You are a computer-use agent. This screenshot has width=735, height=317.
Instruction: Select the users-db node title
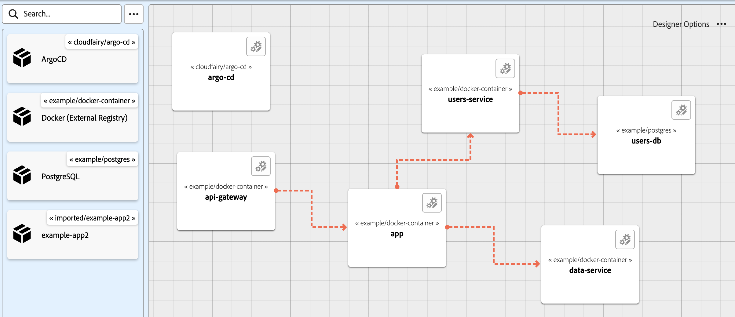(646, 141)
